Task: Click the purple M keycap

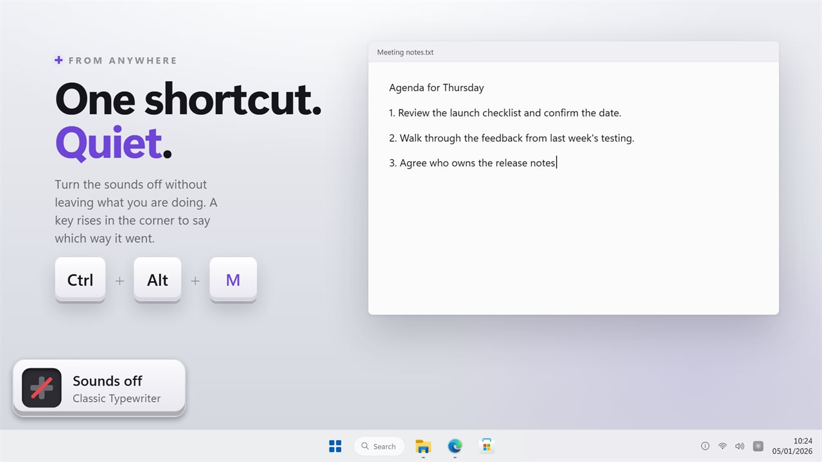Action: pos(233,280)
